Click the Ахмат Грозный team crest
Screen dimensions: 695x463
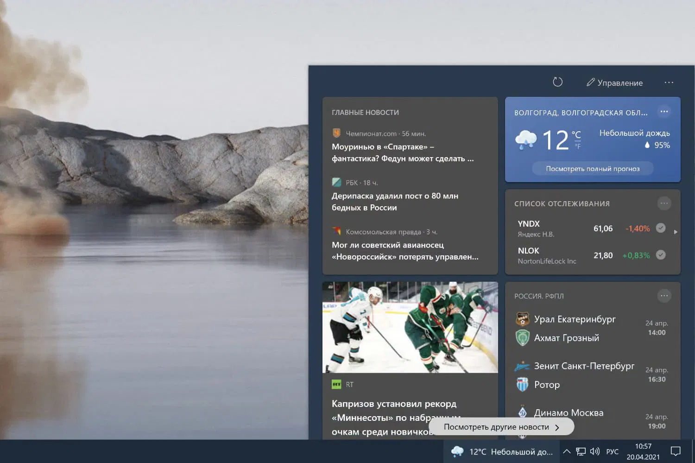523,337
